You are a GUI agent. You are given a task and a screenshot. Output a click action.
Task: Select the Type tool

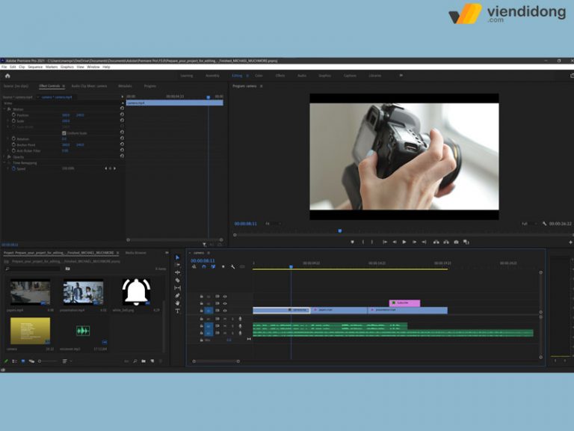tap(178, 311)
